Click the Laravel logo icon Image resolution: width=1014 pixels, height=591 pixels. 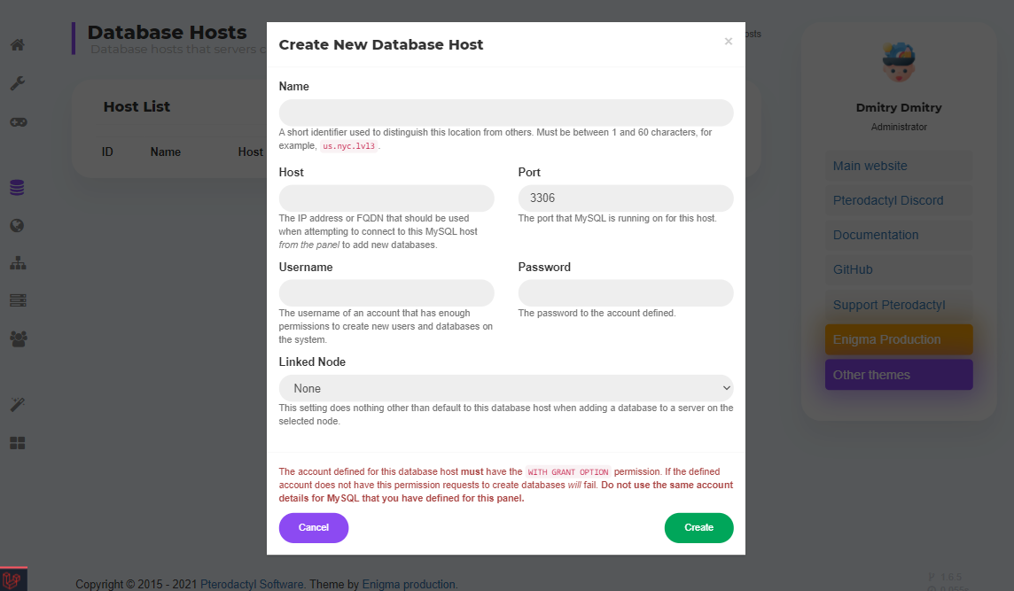point(14,579)
